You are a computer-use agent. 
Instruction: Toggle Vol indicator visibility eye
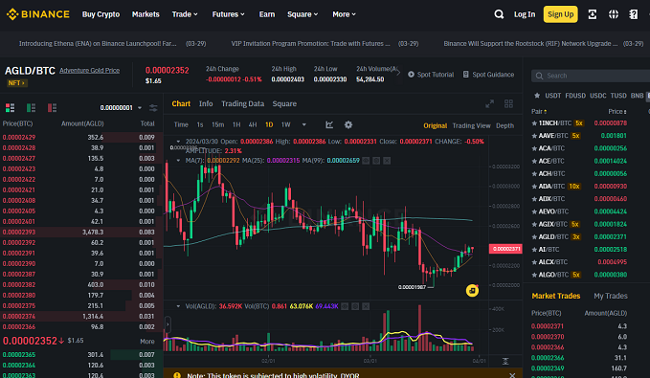(x=345, y=306)
